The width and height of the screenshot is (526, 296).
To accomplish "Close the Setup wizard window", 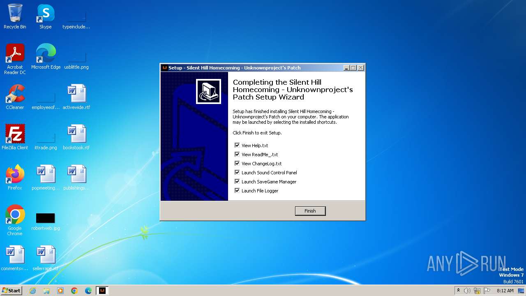I will (x=361, y=68).
